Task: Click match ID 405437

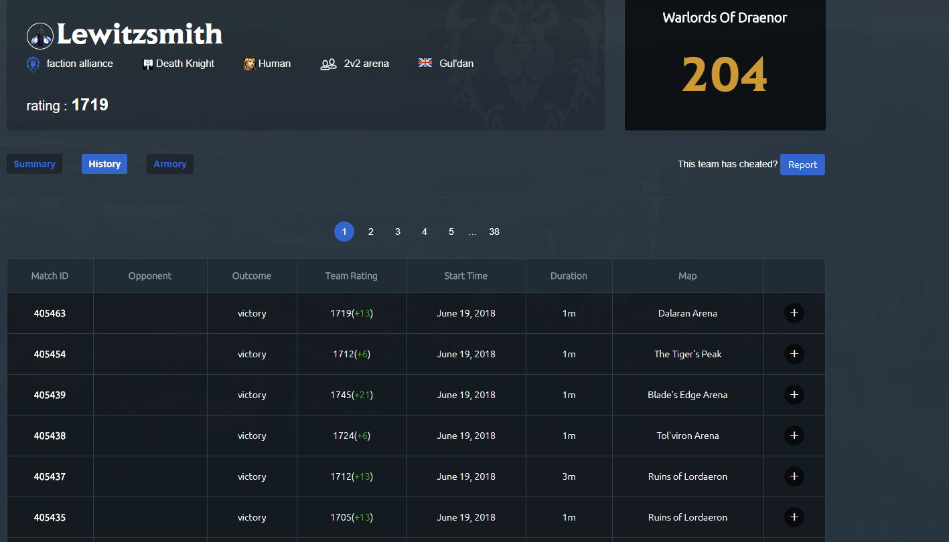Action: [x=50, y=476]
